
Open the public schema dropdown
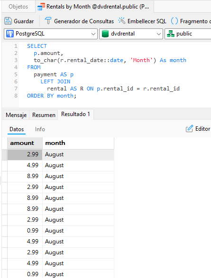pyautogui.click(x=188, y=34)
